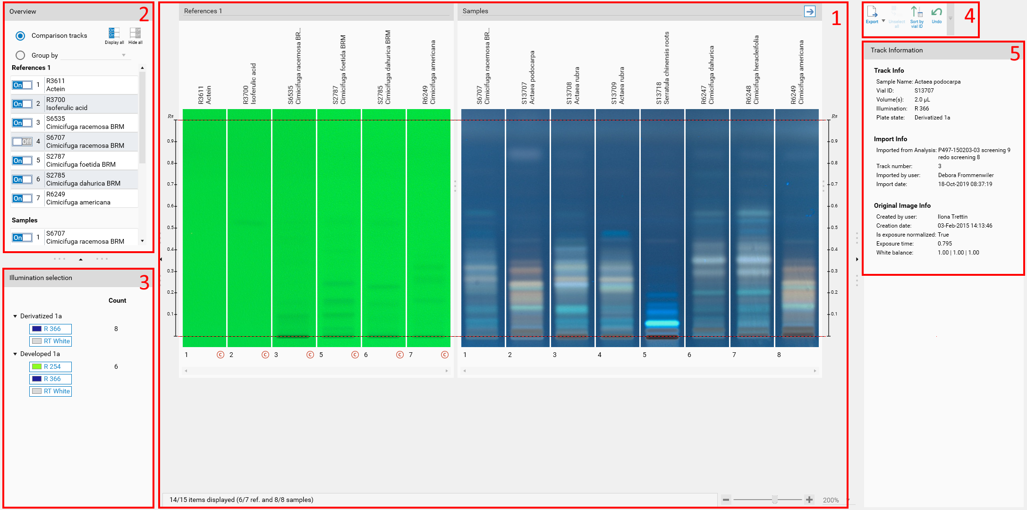Toggle On switch for R3611 Actein
The image size is (1027, 510).
tap(22, 85)
